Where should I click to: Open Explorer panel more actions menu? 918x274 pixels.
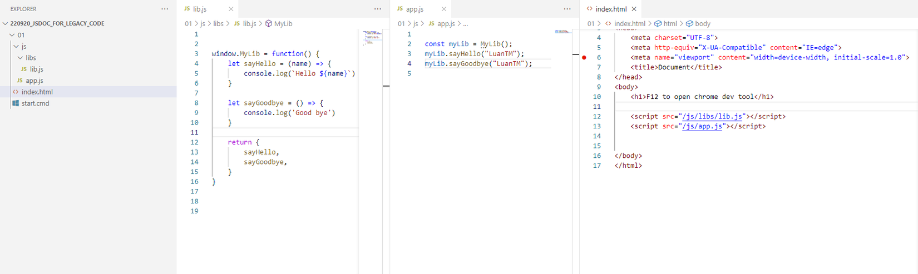(x=165, y=9)
